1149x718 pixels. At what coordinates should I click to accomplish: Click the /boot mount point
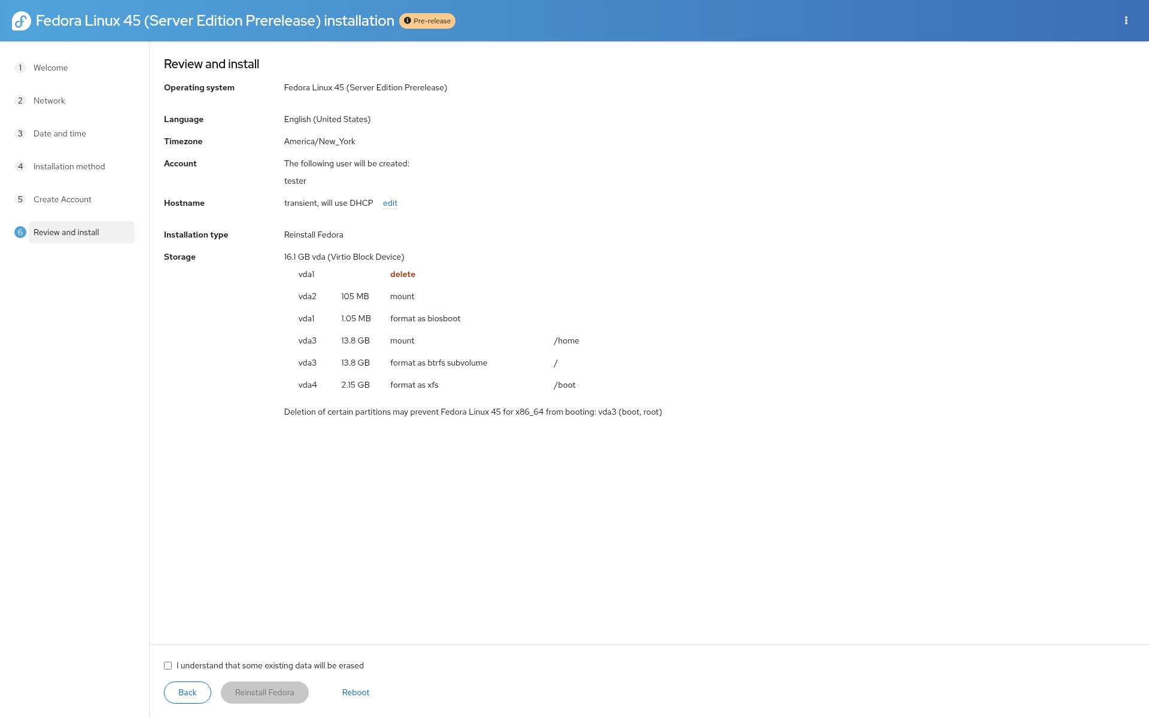[565, 385]
